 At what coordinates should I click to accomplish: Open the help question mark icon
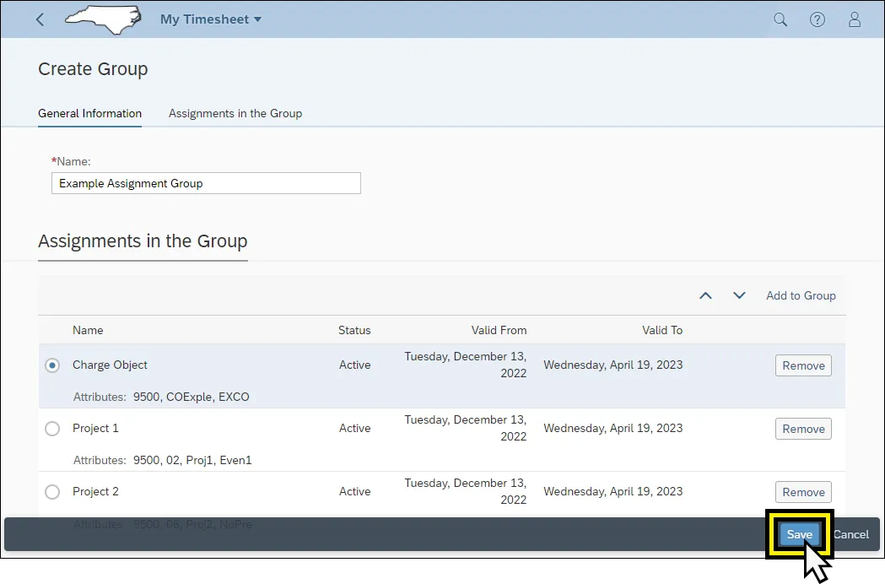coord(818,19)
